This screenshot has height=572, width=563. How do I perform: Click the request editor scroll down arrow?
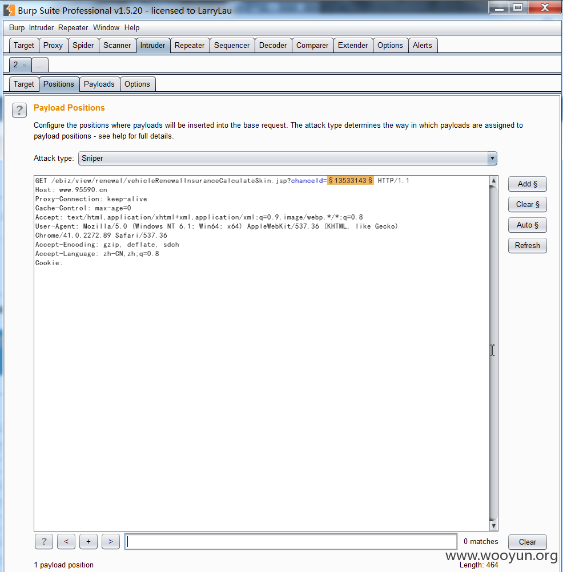493,526
